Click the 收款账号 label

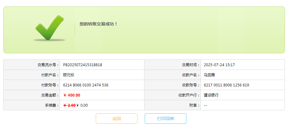click(x=190, y=85)
